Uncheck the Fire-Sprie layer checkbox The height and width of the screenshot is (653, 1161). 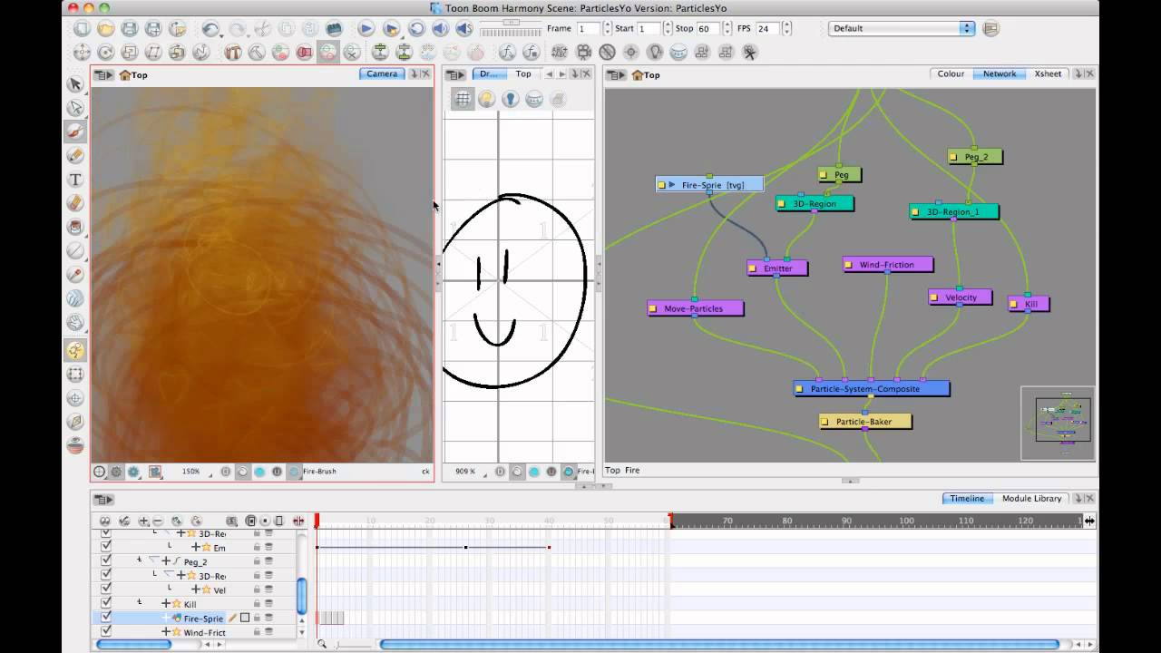(106, 617)
